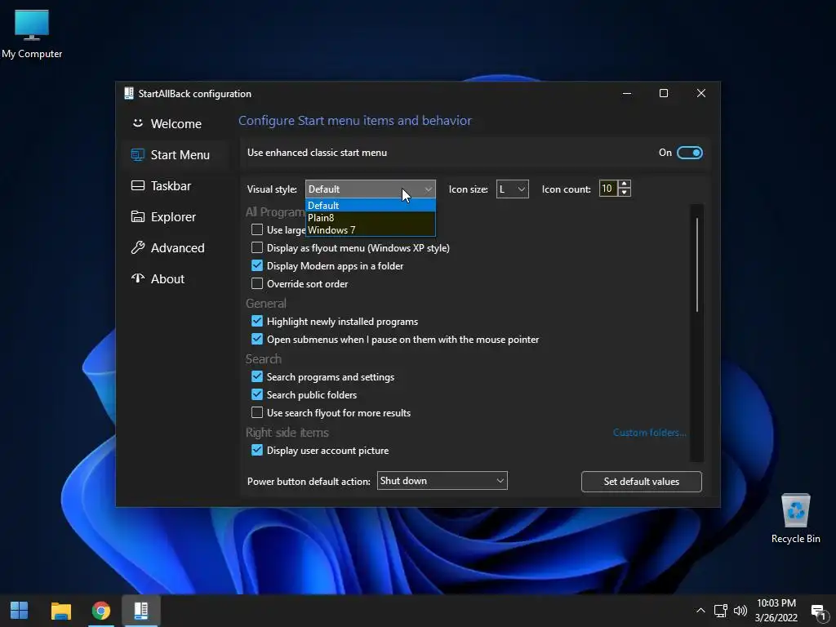Open the taskbar clock and date

pos(776,611)
